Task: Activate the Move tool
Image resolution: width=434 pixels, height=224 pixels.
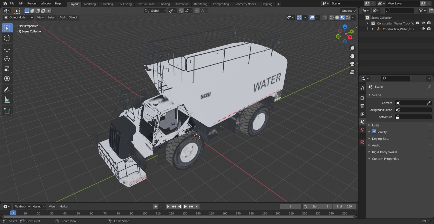Action: coord(7,49)
